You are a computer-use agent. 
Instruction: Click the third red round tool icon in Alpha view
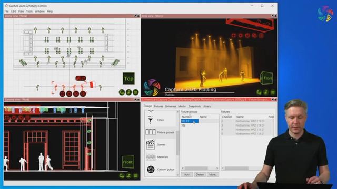pyautogui.click(x=76, y=93)
